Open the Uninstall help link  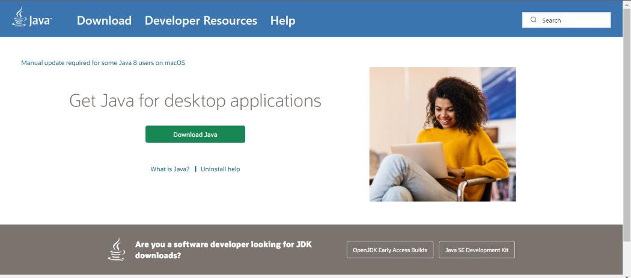220,169
